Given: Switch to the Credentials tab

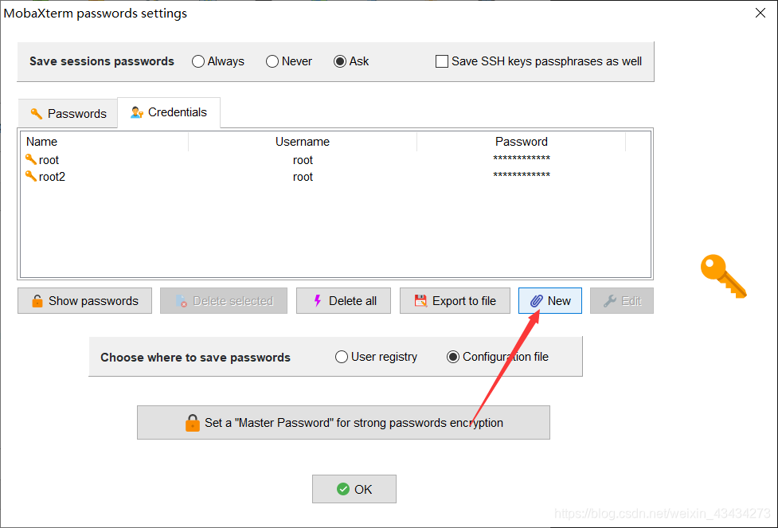Looking at the screenshot, I should (169, 112).
